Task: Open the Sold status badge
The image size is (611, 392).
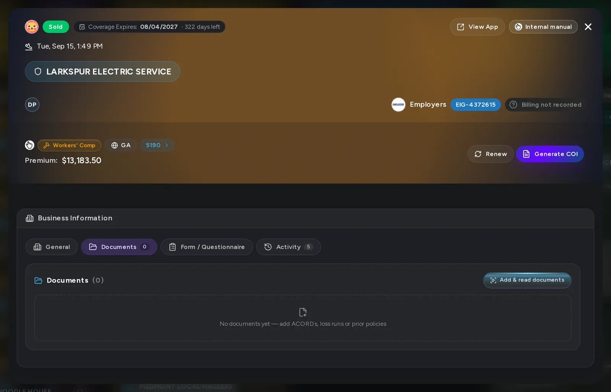Action: coord(56,27)
